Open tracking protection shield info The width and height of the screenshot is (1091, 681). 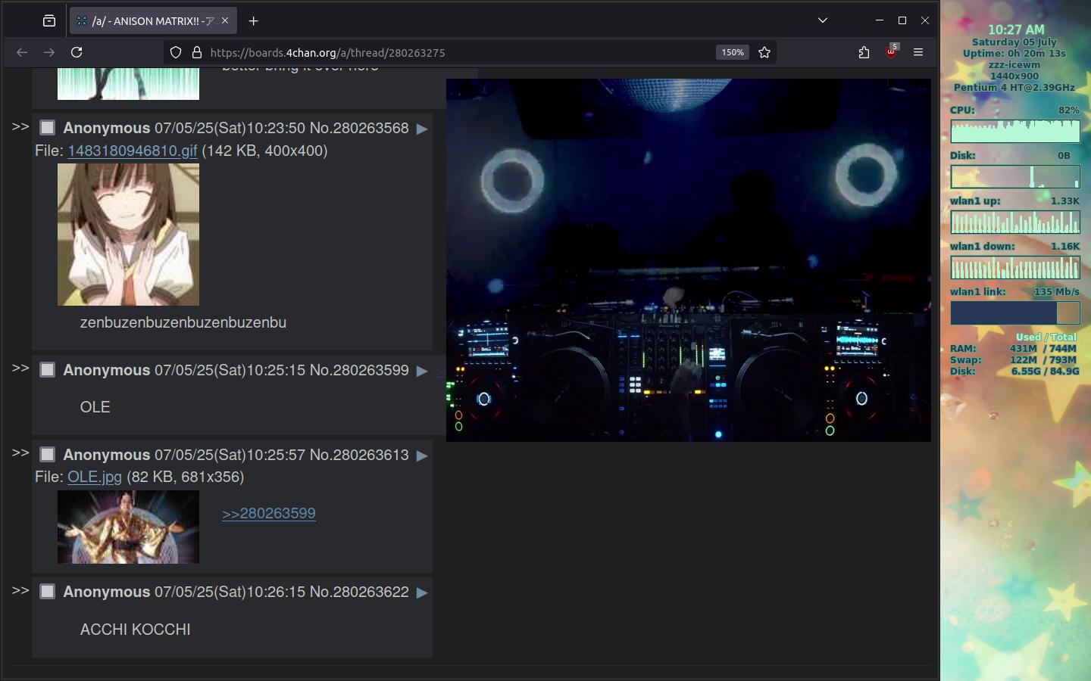coord(176,52)
